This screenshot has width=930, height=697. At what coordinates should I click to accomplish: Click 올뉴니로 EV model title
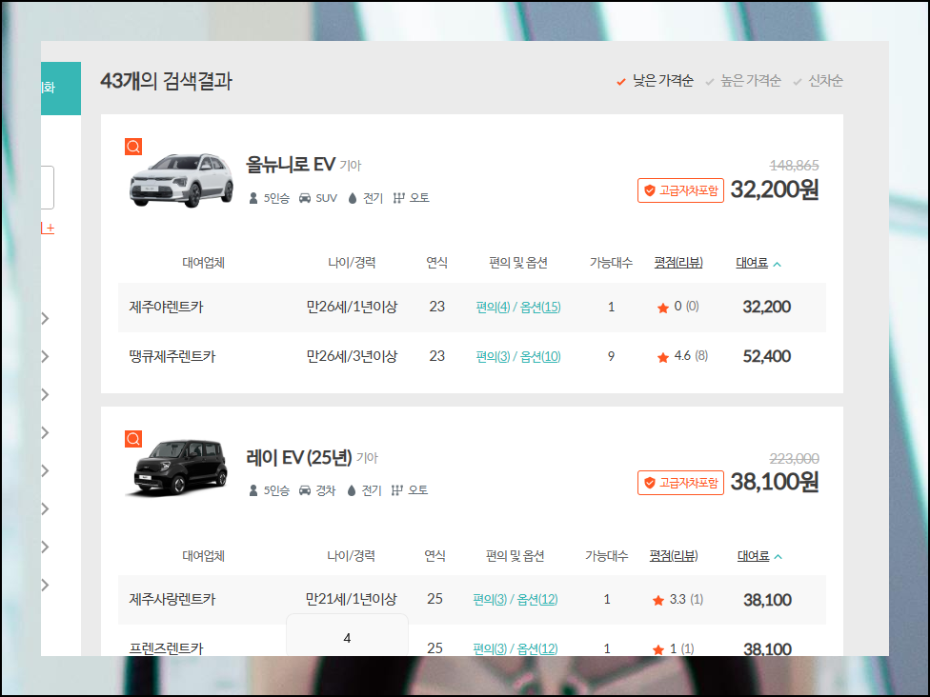291,164
